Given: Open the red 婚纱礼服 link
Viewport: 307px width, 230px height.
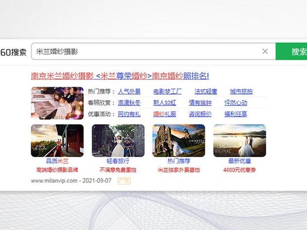Looking at the screenshot, I should coord(165,114).
